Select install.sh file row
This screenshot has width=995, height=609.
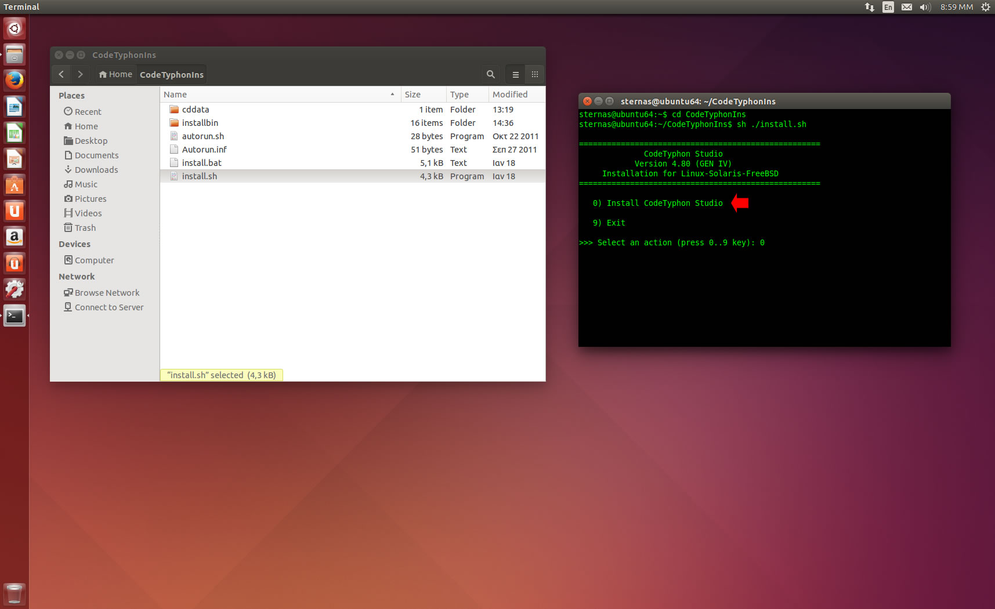(353, 176)
